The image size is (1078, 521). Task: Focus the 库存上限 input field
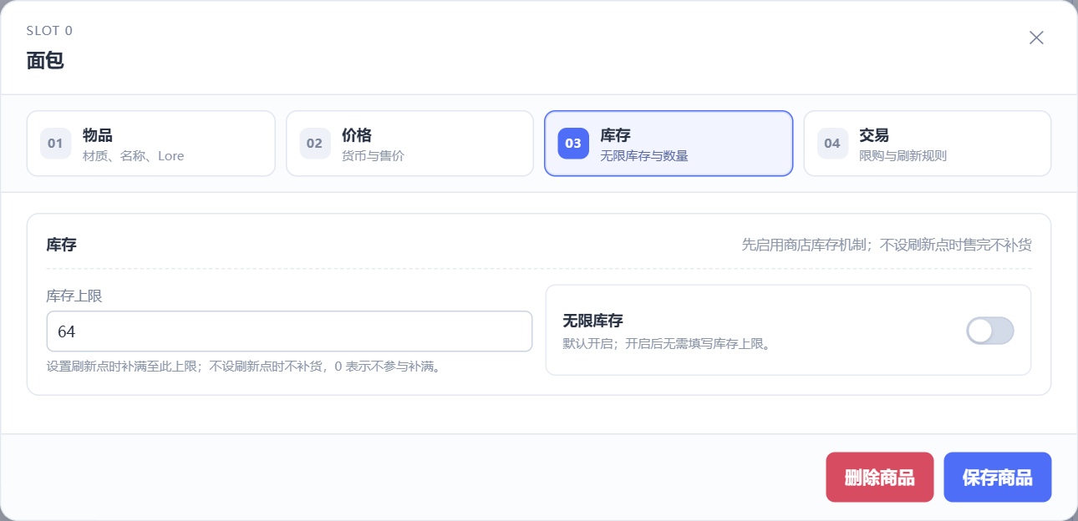(289, 331)
